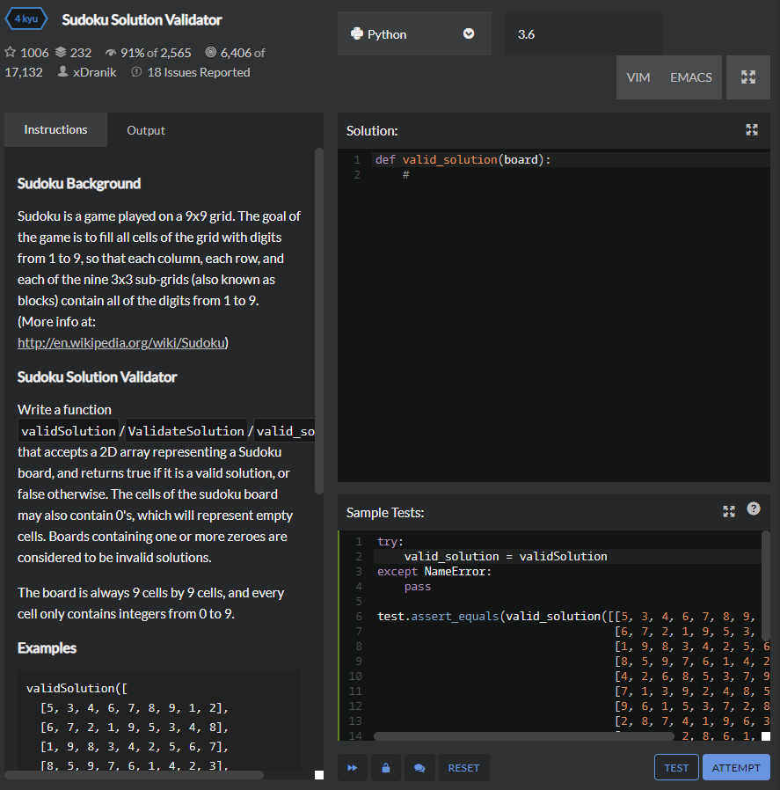The height and width of the screenshot is (790, 780).
Task: Click the skip kata fast-forward icon
Action: 353,767
